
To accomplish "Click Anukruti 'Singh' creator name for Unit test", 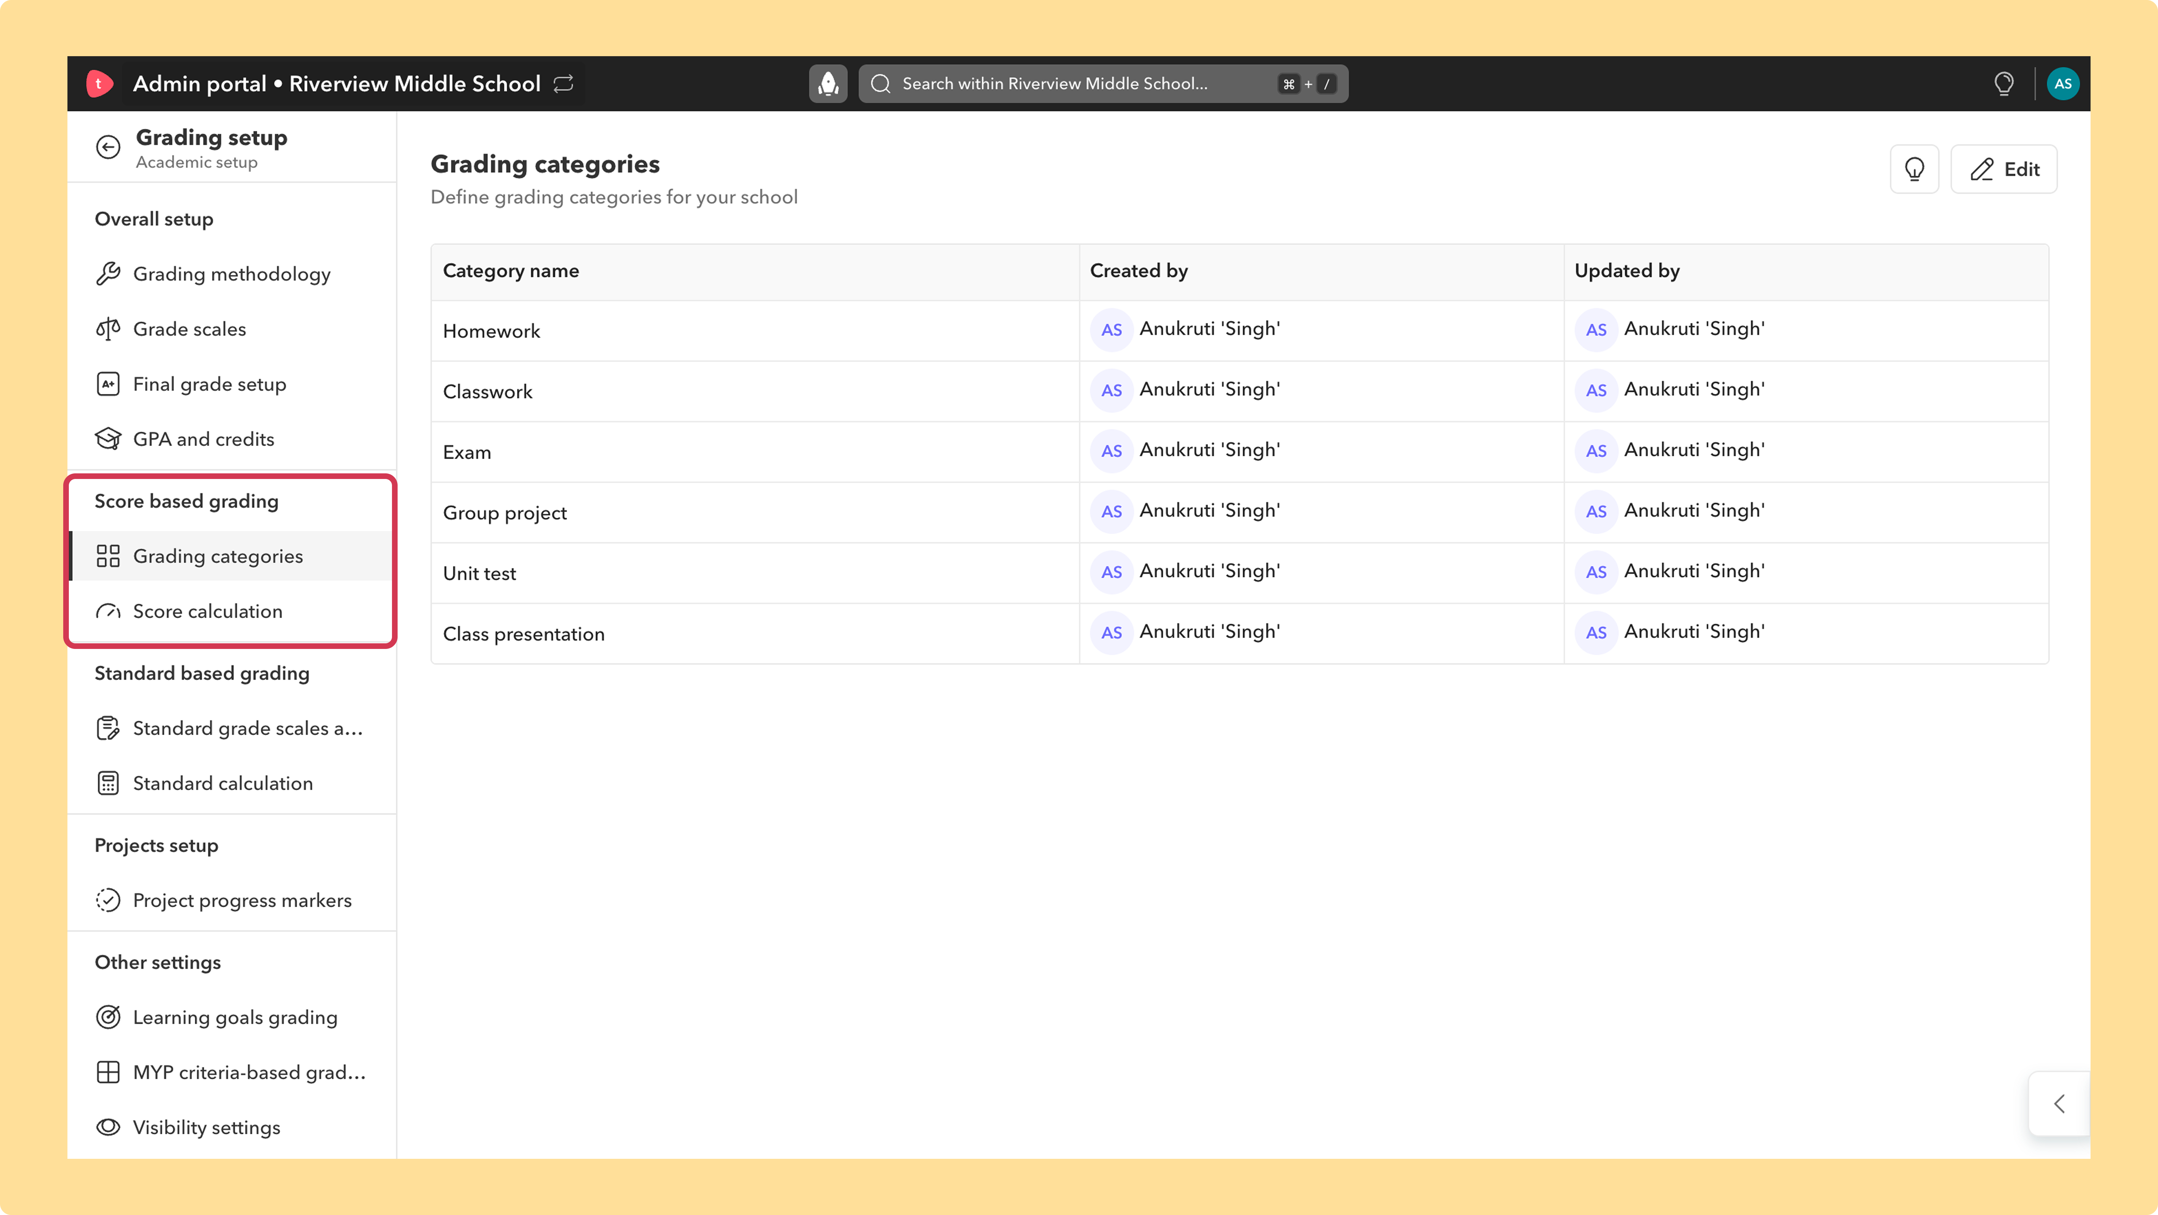I will point(1210,571).
